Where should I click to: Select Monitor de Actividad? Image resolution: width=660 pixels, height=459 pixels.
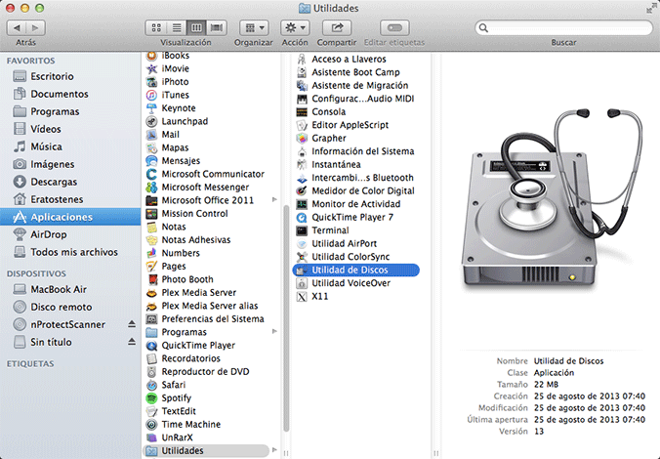pos(355,204)
